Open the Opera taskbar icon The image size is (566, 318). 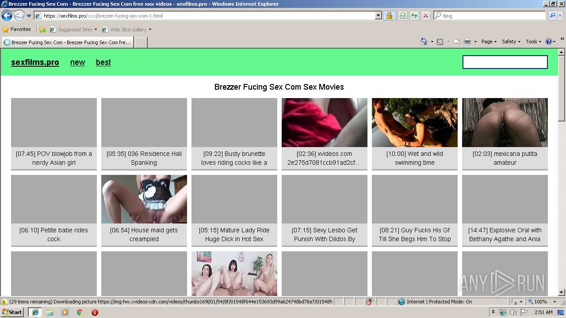coord(95,312)
